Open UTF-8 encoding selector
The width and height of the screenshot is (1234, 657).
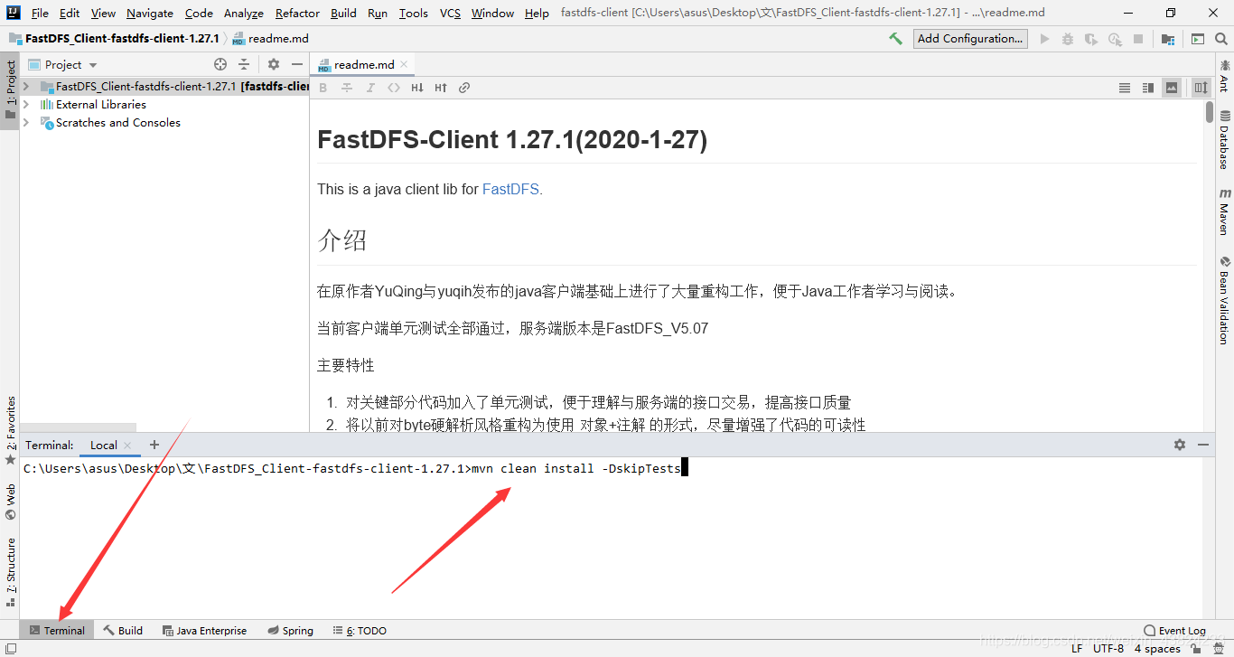1108,648
